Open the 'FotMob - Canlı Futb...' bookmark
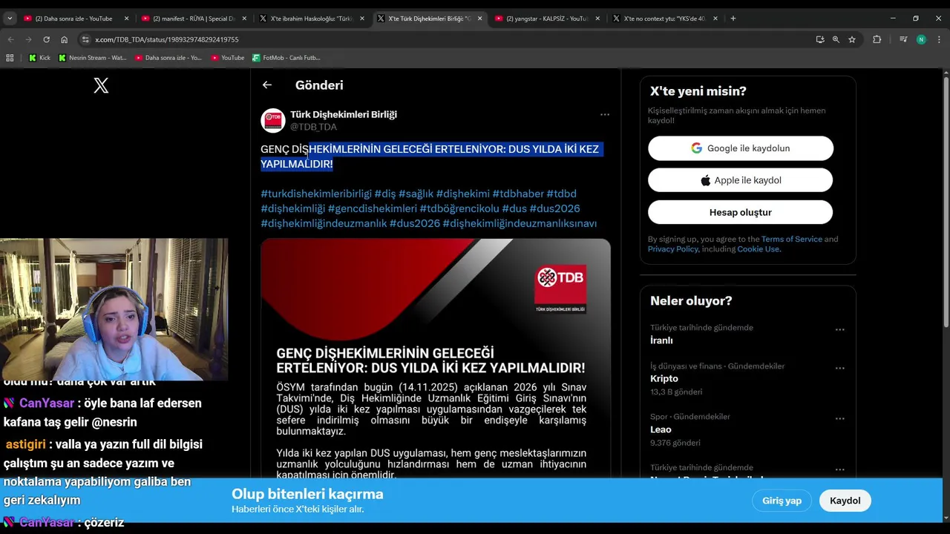Screen dimensions: 950x534 click(x=286, y=57)
